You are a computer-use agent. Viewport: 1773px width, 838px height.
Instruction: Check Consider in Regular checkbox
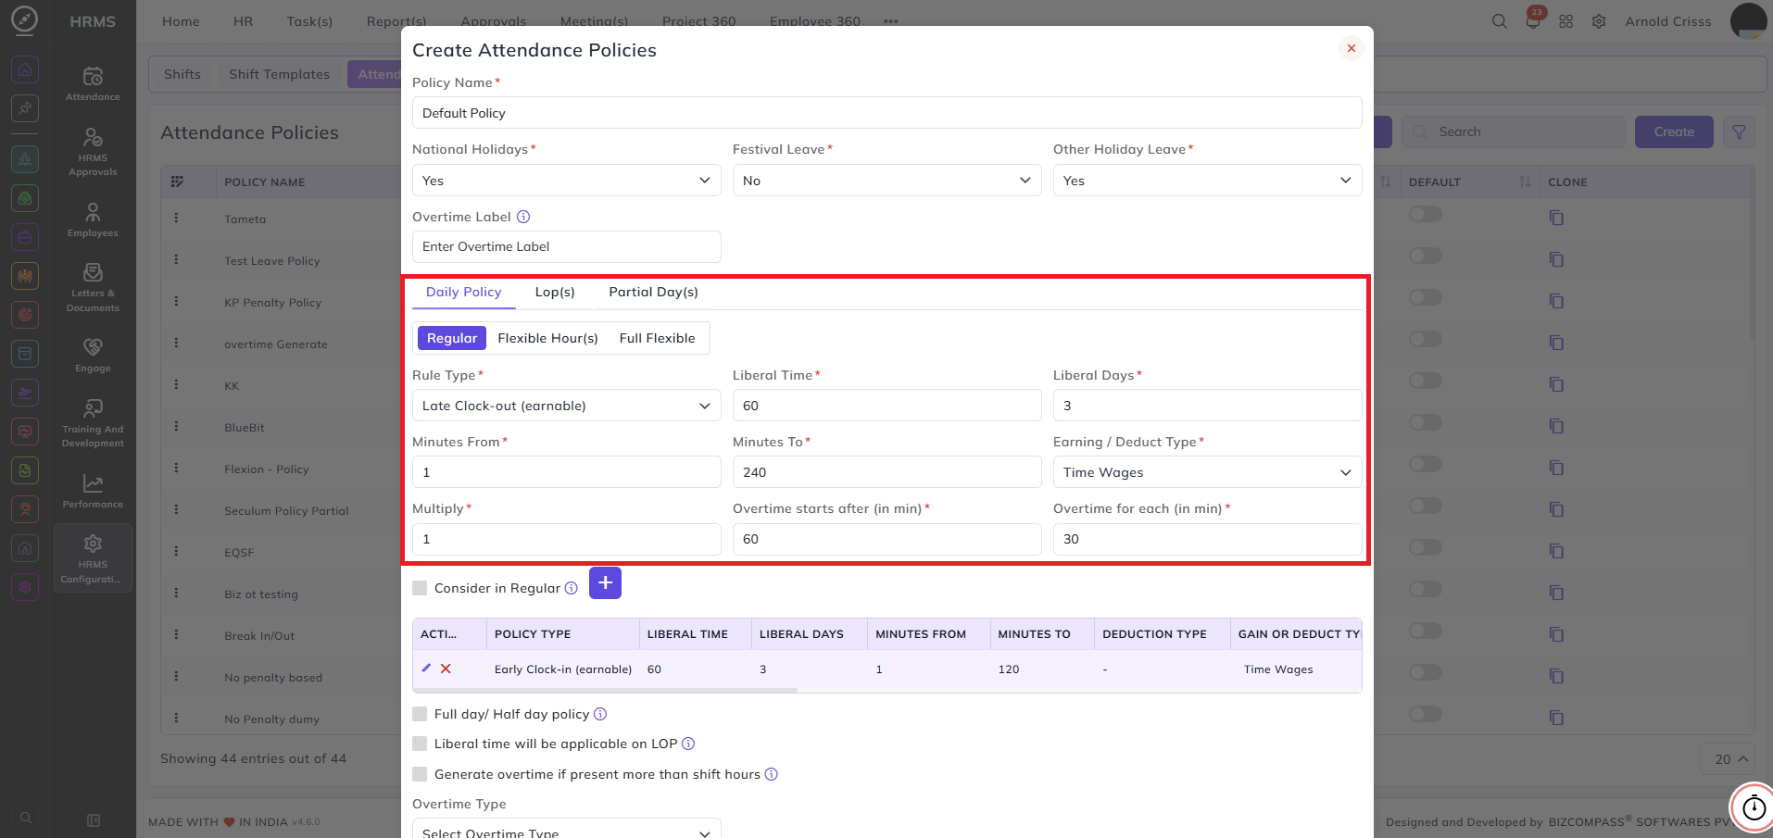pyautogui.click(x=420, y=588)
